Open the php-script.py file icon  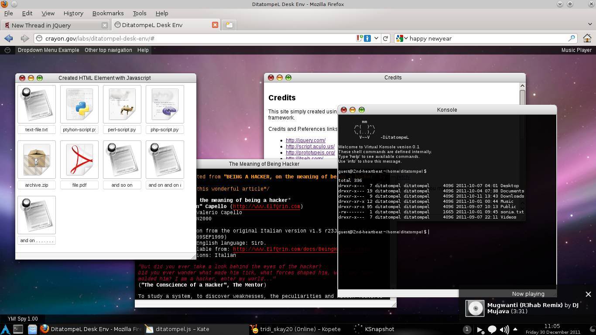pyautogui.click(x=165, y=105)
